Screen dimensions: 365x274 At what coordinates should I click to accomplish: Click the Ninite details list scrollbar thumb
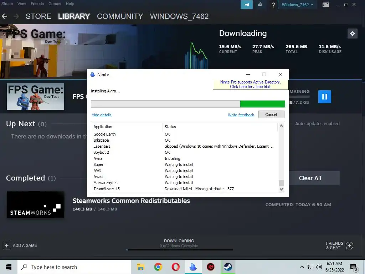click(x=281, y=183)
